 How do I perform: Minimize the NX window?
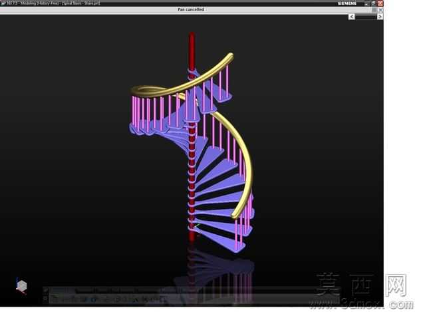pyautogui.click(x=366, y=3)
